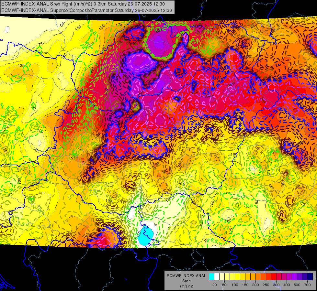Click the '500' legend scale value

[x=297, y=285]
